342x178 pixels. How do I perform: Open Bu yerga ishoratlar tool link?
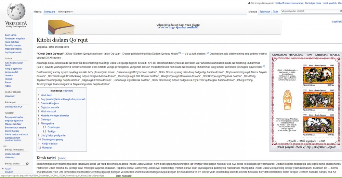tap(14, 117)
